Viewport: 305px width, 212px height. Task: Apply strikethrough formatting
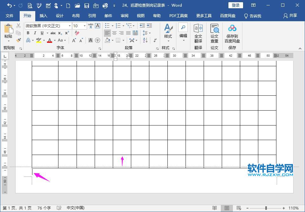pyautogui.click(x=53, y=33)
